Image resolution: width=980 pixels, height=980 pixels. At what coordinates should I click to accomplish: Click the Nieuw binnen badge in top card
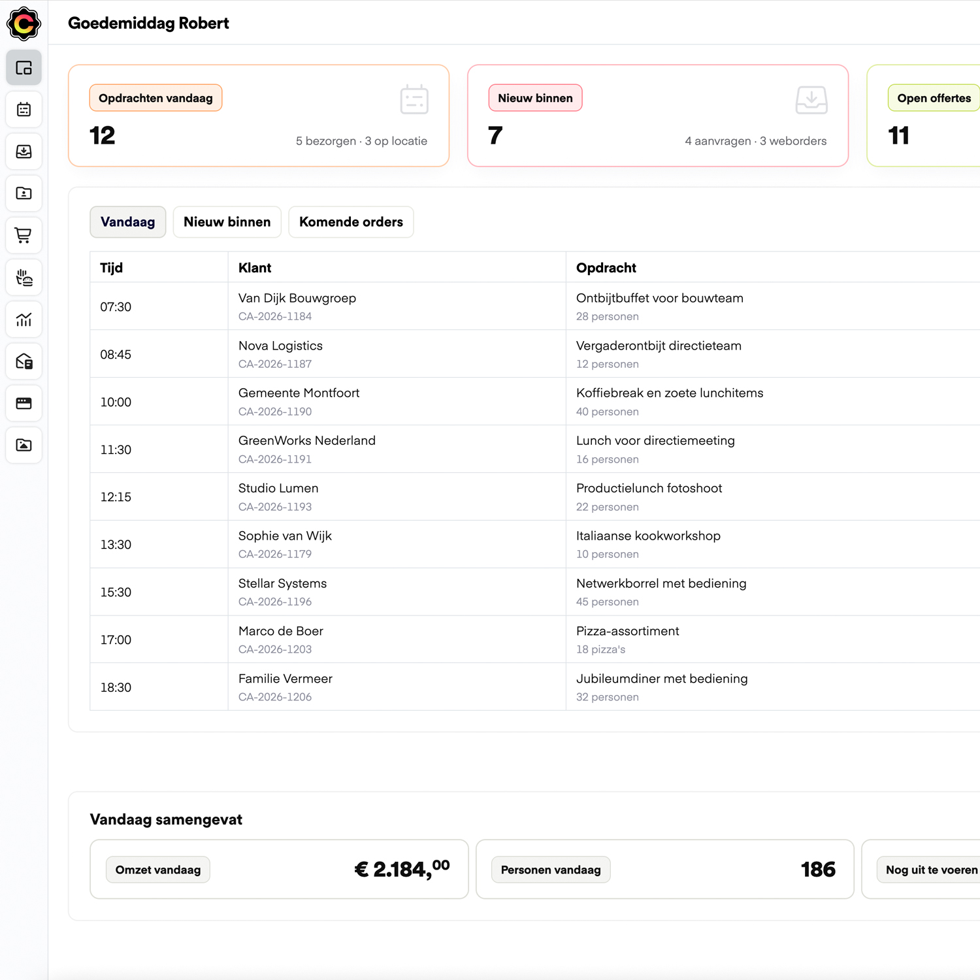click(x=535, y=98)
